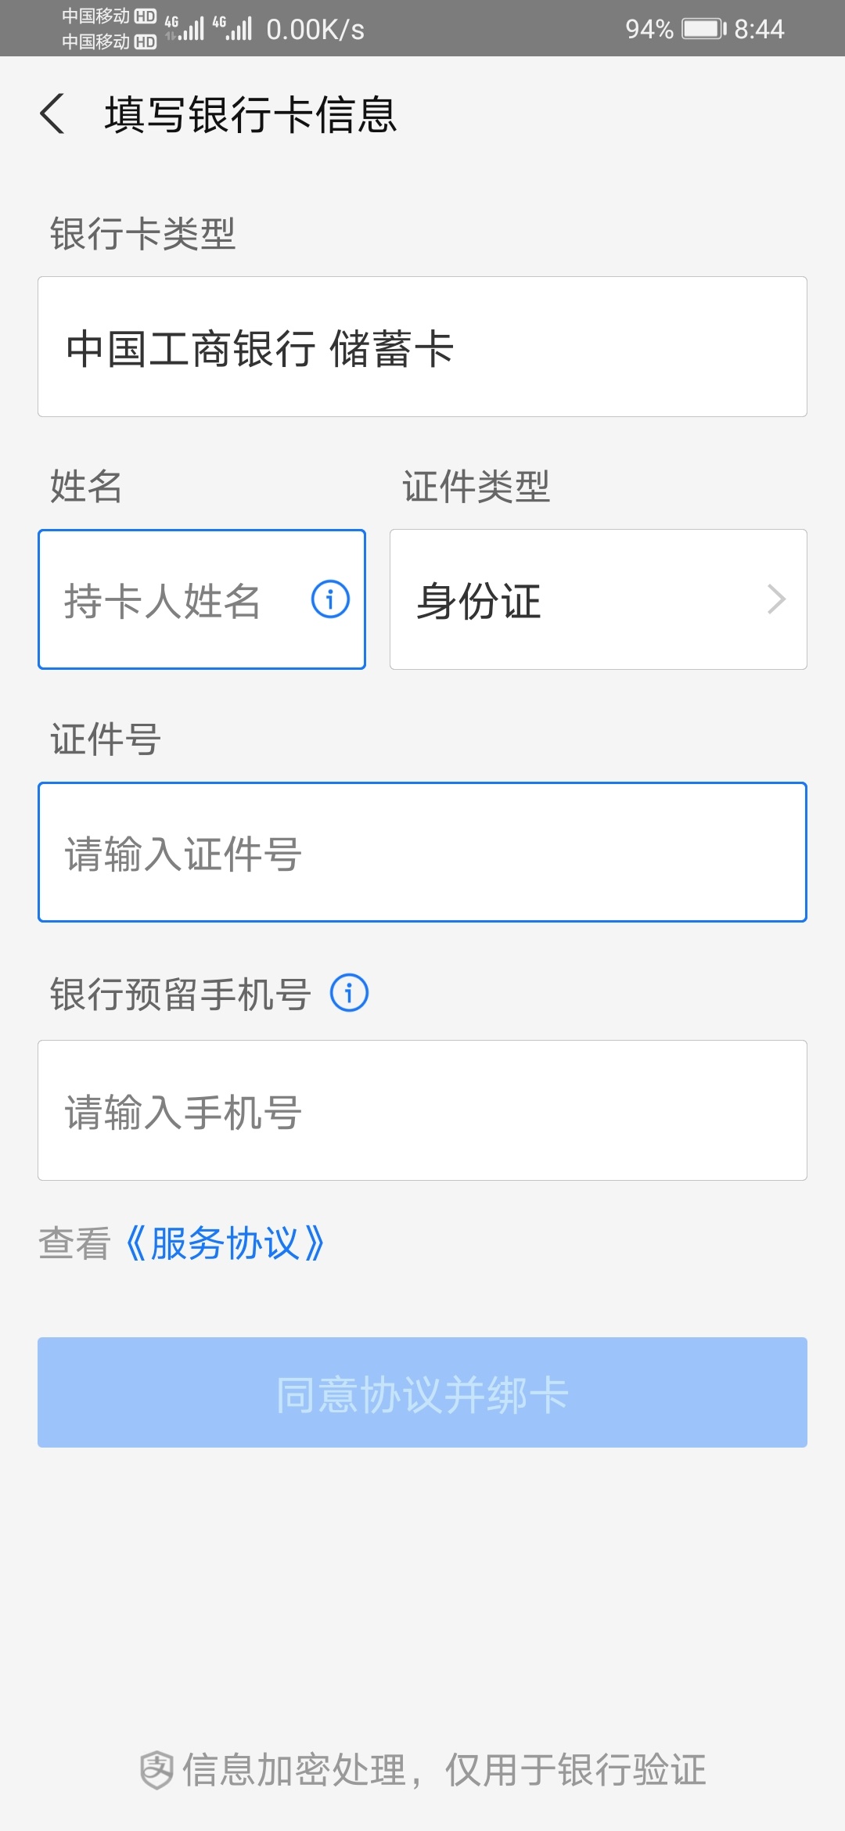Tap the 银行预留手机号 label text
Viewport: 845px width, 1831px height.
click(181, 994)
